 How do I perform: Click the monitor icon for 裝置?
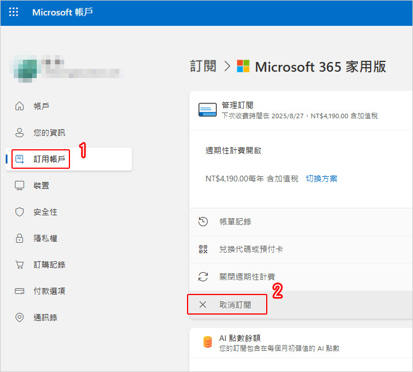20,185
